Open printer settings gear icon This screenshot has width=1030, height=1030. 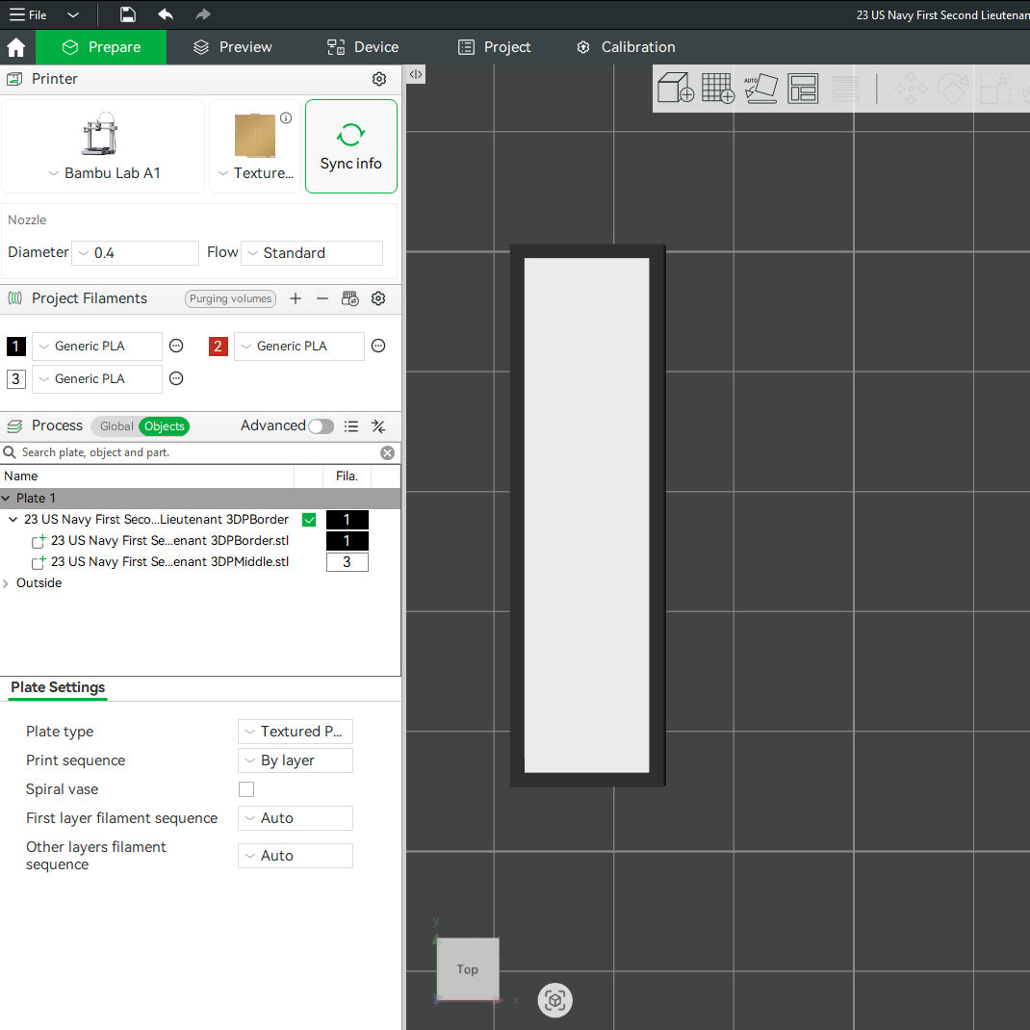[379, 79]
